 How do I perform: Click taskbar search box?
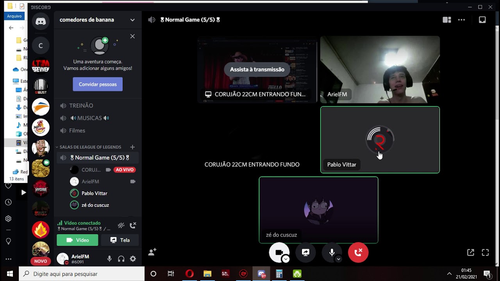[82, 274]
